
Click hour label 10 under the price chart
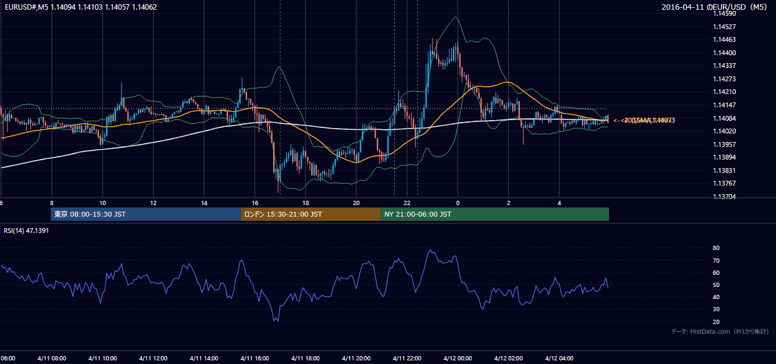coord(103,203)
